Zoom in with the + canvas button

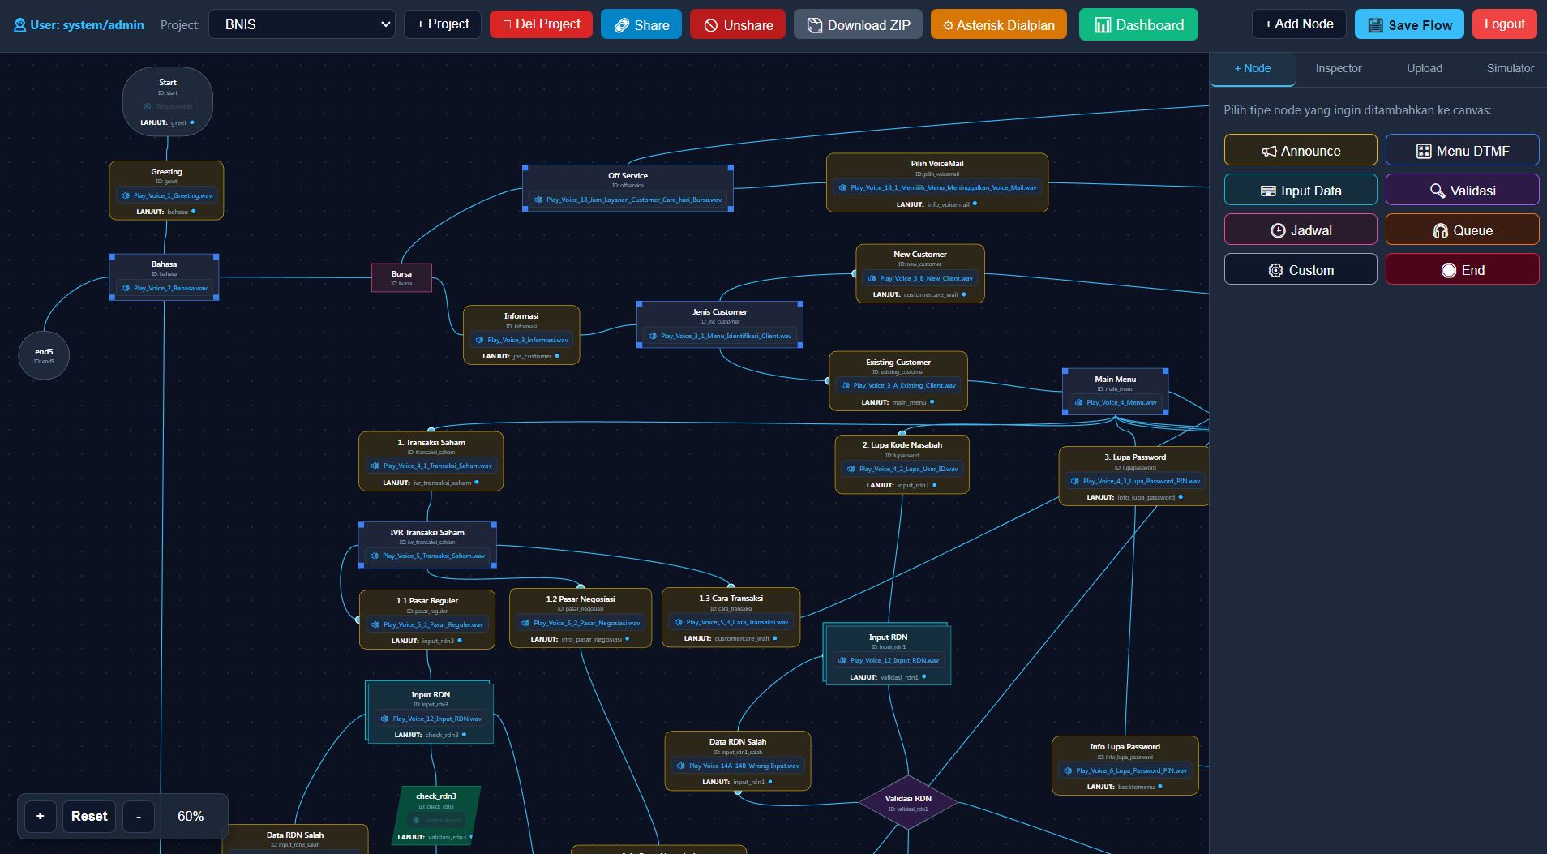41,816
